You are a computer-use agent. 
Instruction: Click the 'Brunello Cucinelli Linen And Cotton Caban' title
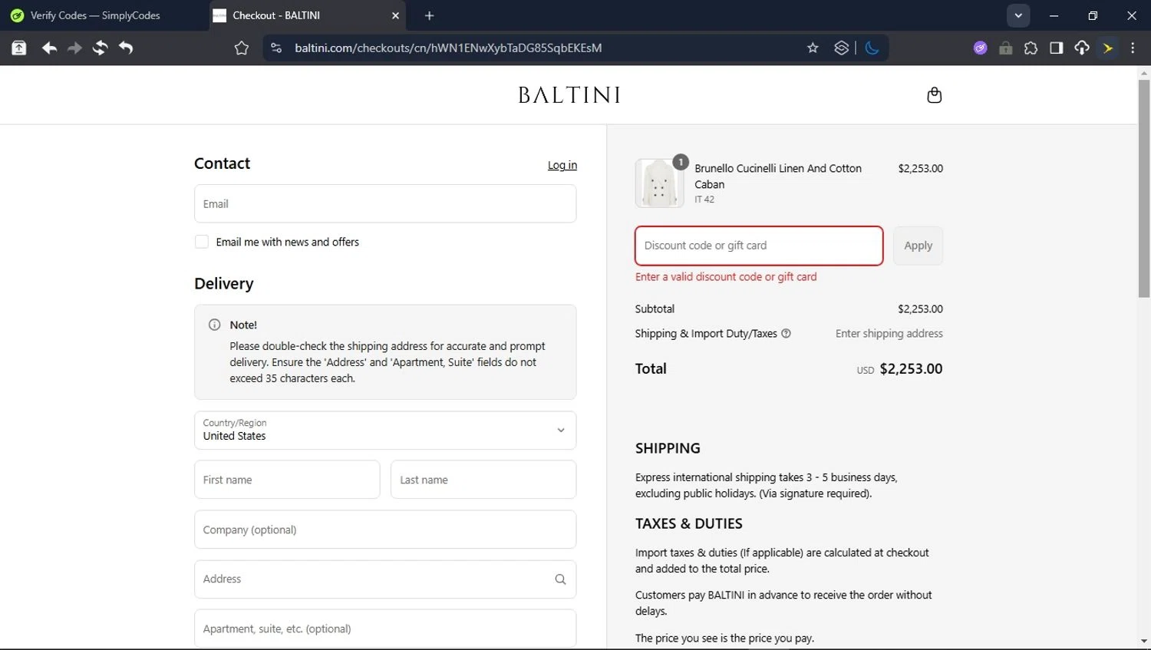click(778, 176)
